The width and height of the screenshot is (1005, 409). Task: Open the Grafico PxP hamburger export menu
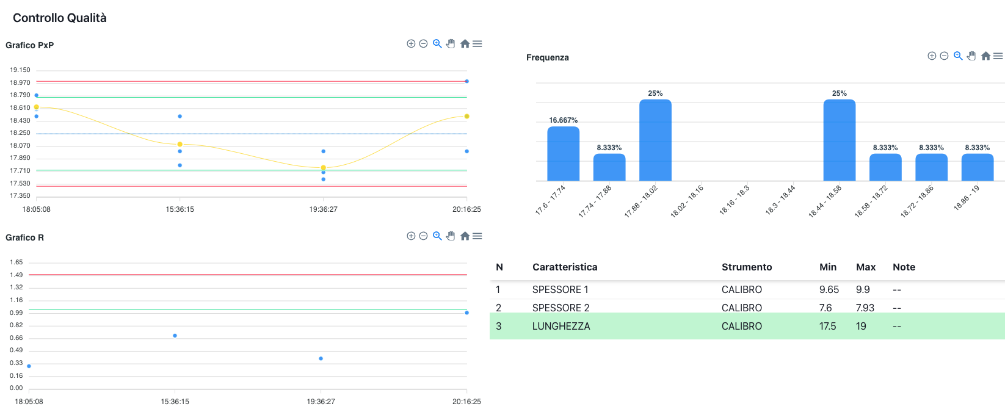tap(477, 44)
